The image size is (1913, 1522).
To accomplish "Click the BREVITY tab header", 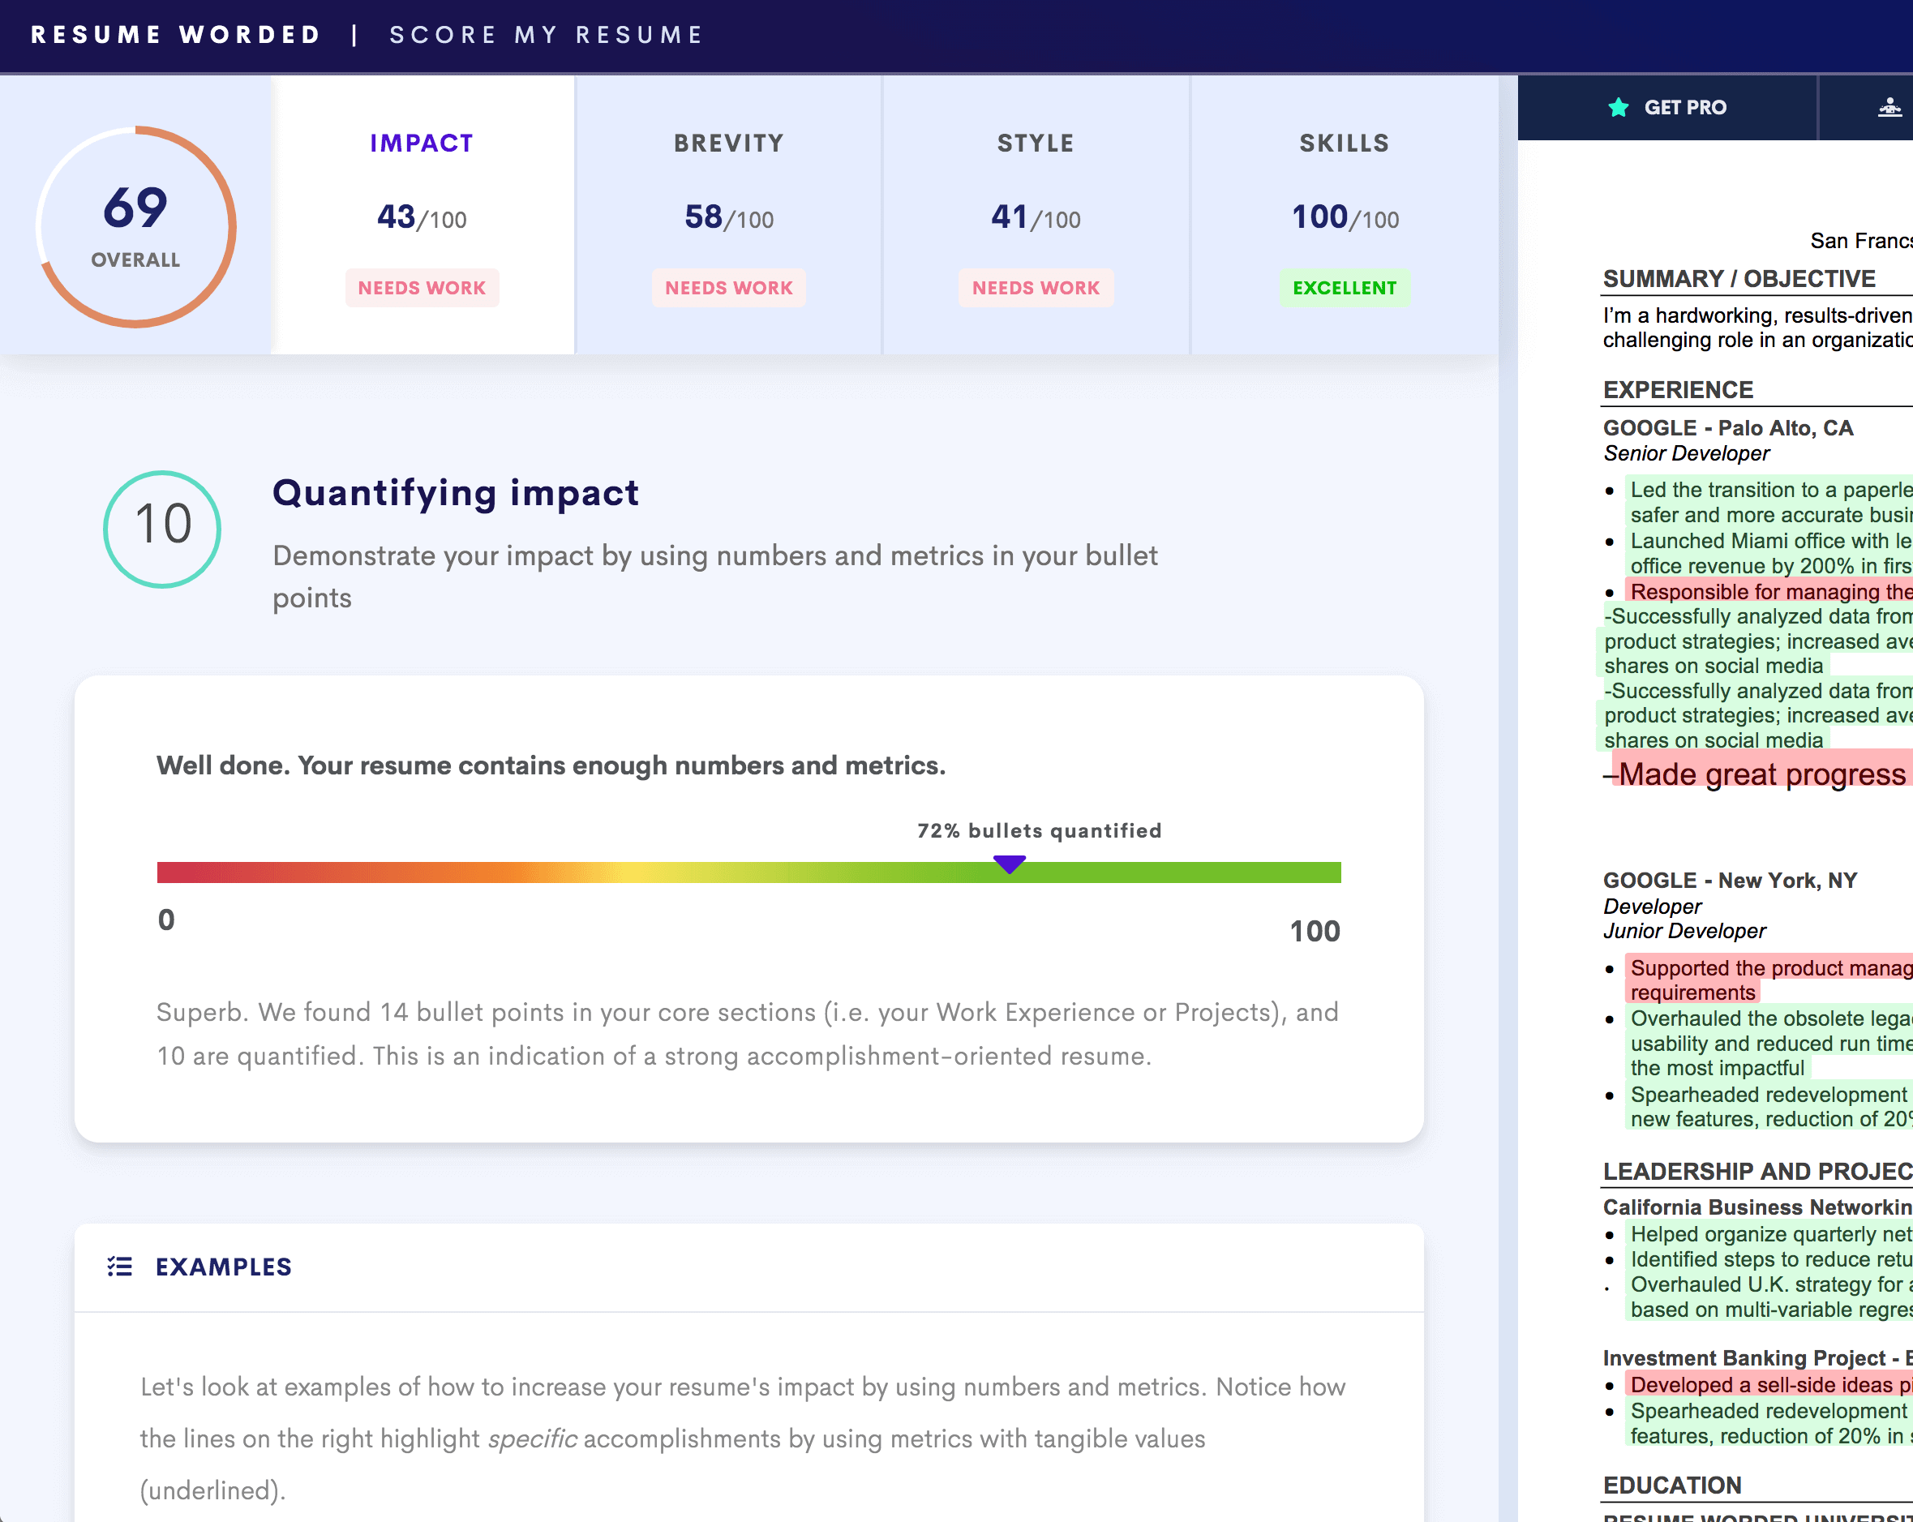I will click(730, 143).
